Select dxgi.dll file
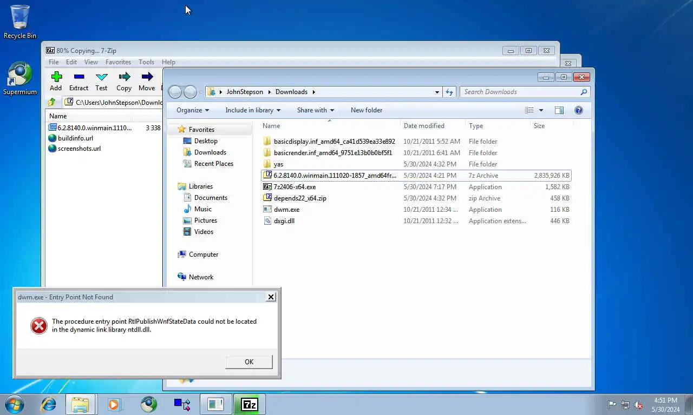 coord(284,221)
